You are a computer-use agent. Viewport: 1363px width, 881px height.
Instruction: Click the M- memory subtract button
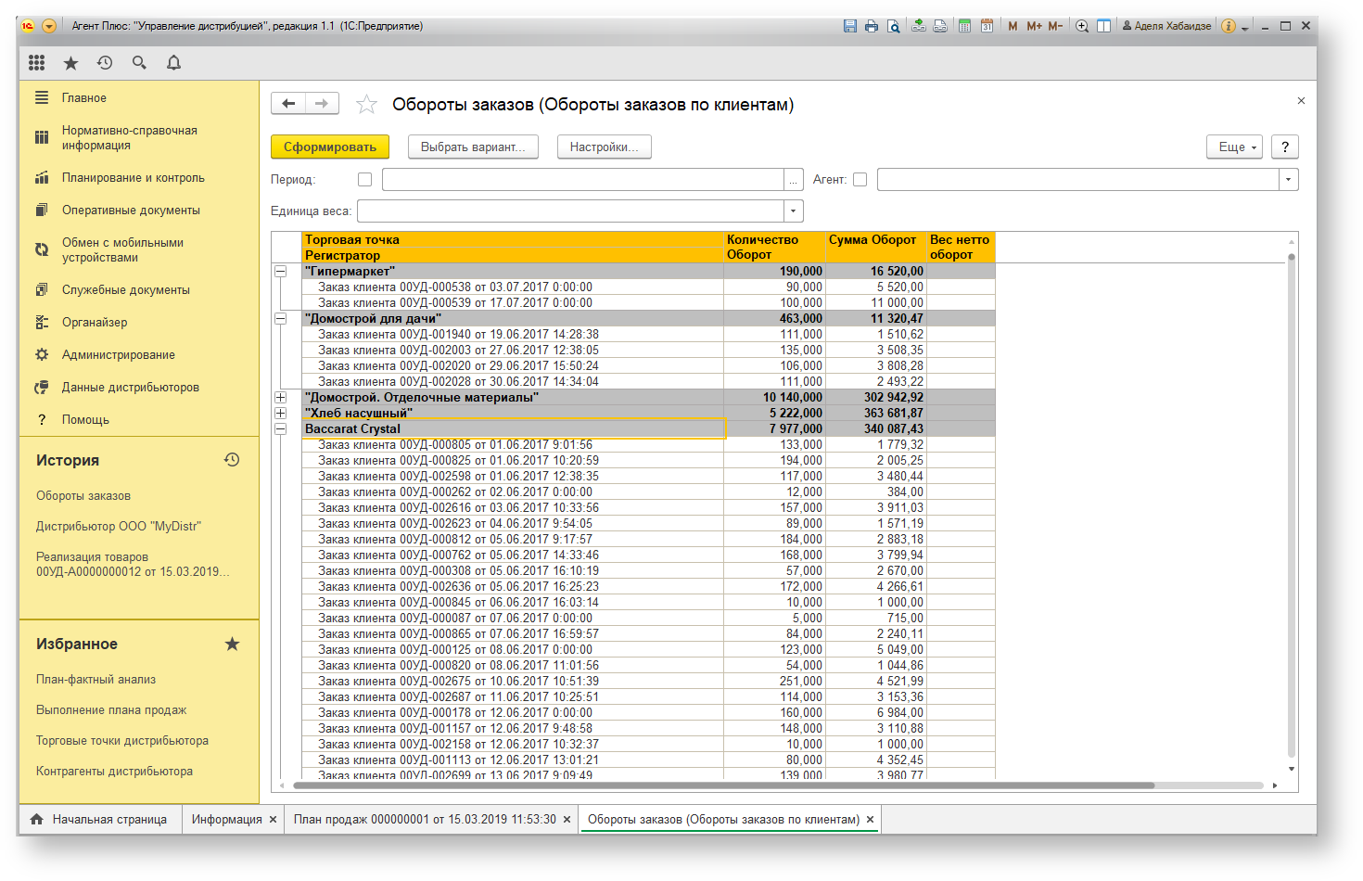1055,26
